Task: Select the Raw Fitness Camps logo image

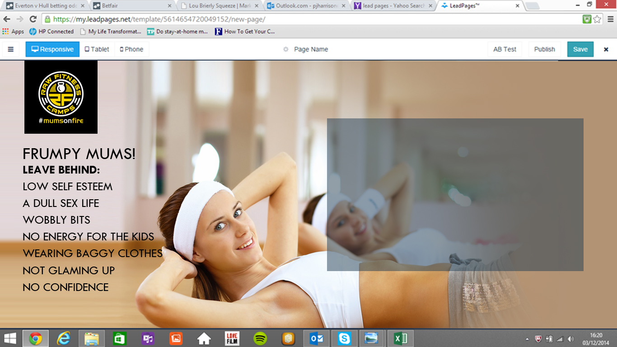Action: (61, 97)
